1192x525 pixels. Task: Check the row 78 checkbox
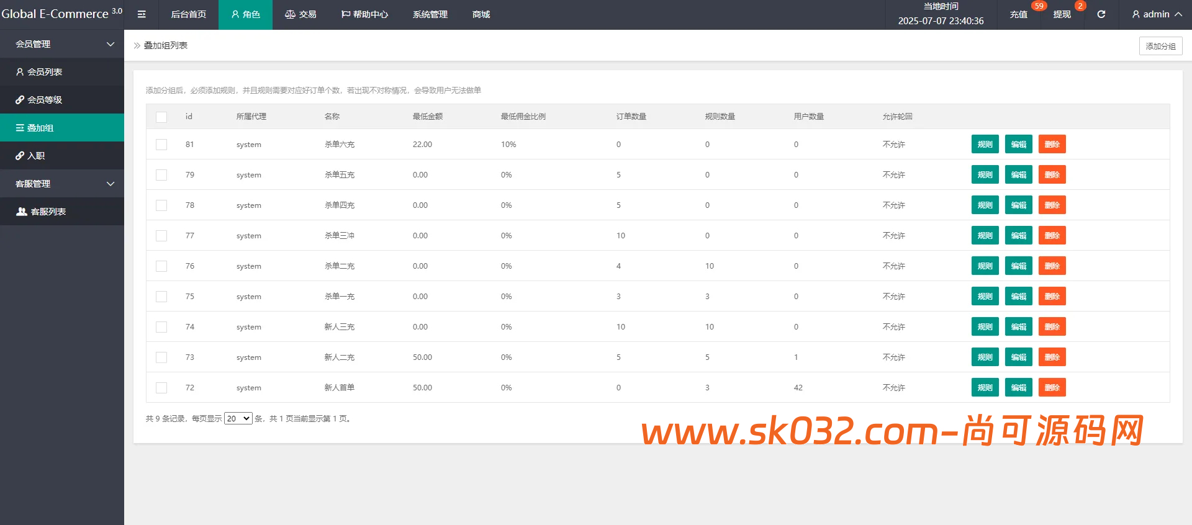click(x=161, y=205)
